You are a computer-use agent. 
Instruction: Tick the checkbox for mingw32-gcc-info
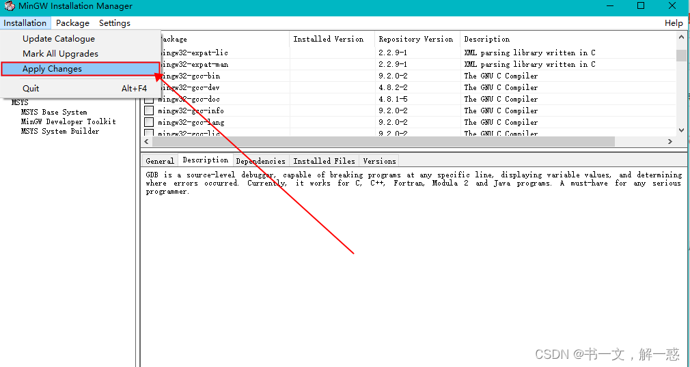tap(149, 111)
